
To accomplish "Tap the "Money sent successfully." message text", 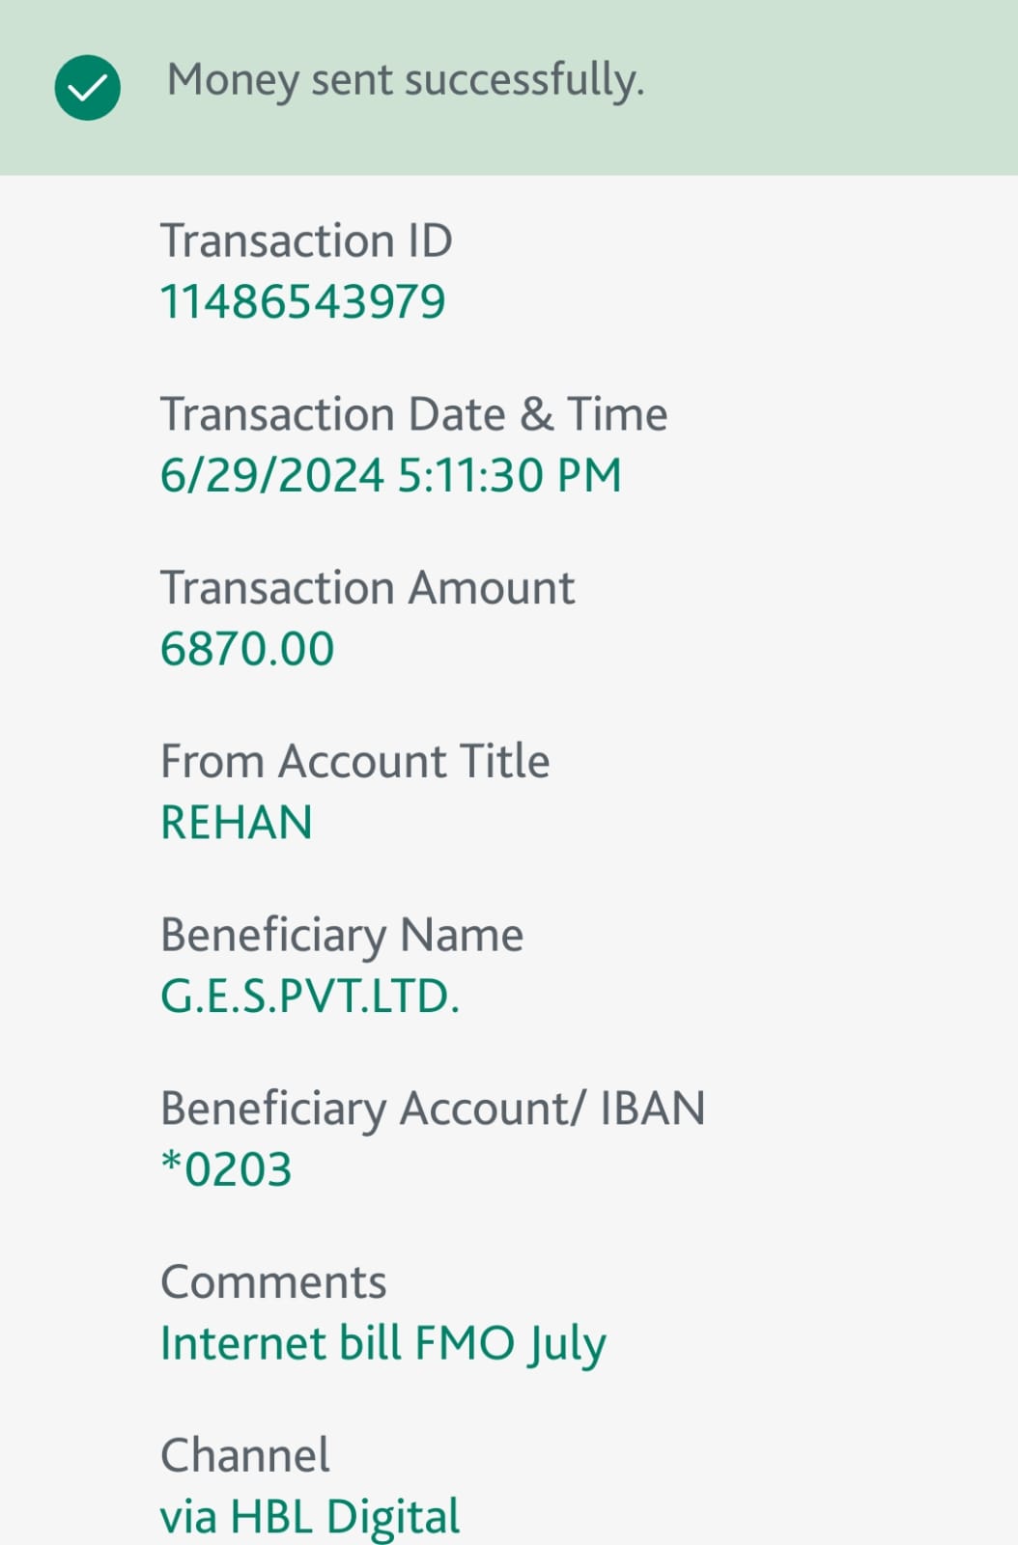I will pos(405,80).
